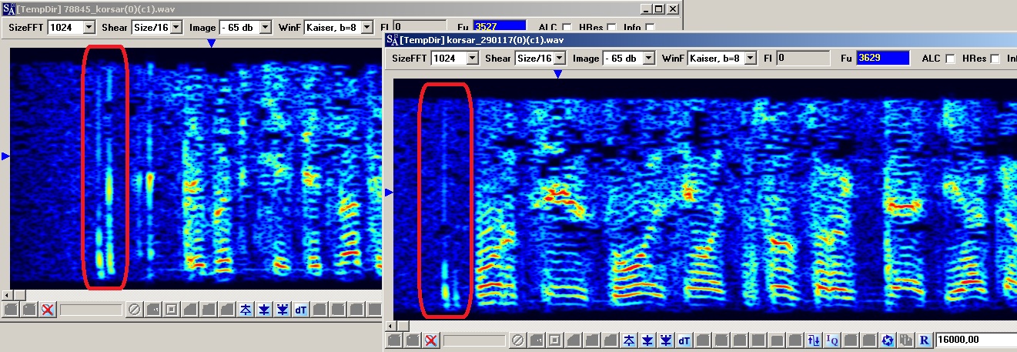Click the dT button in right window toolbar
The width and height of the screenshot is (1017, 352).
(x=684, y=340)
